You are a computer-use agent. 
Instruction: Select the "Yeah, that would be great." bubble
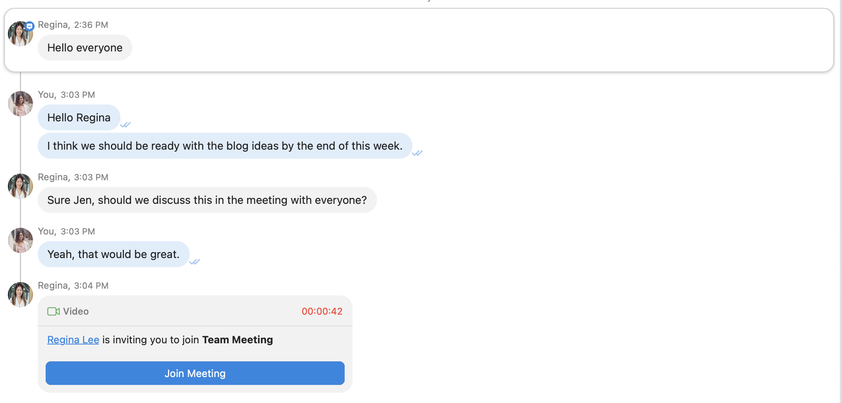tap(113, 255)
